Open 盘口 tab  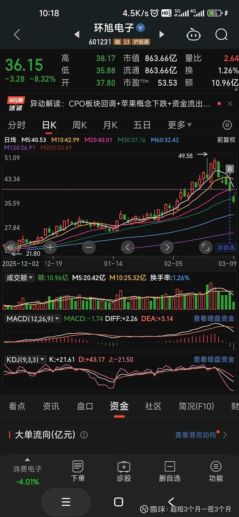pyautogui.click(x=85, y=406)
